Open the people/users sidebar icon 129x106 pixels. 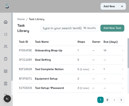pos(6,47)
